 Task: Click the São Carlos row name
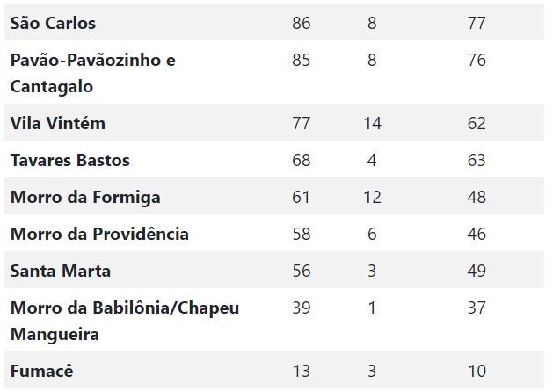pos(53,23)
